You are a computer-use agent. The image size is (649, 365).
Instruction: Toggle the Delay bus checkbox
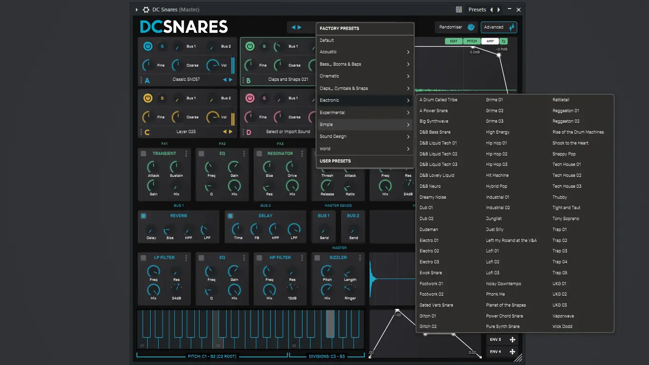(x=230, y=216)
